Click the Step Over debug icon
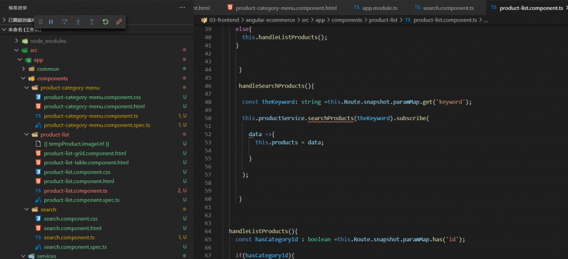Screen dimensions: 568x259 tap(65, 22)
